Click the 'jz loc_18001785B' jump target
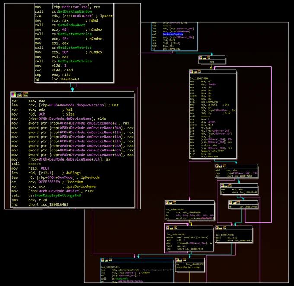This screenshot has height=286, width=294. tap(209, 157)
